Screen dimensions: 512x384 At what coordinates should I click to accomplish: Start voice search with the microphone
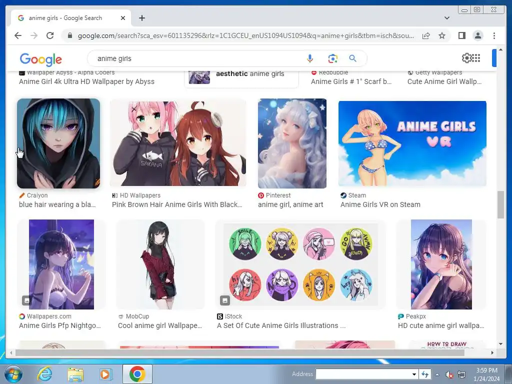pyautogui.click(x=310, y=58)
